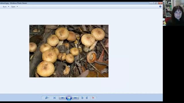Click the displayed mushroom photo

coord(69,51)
